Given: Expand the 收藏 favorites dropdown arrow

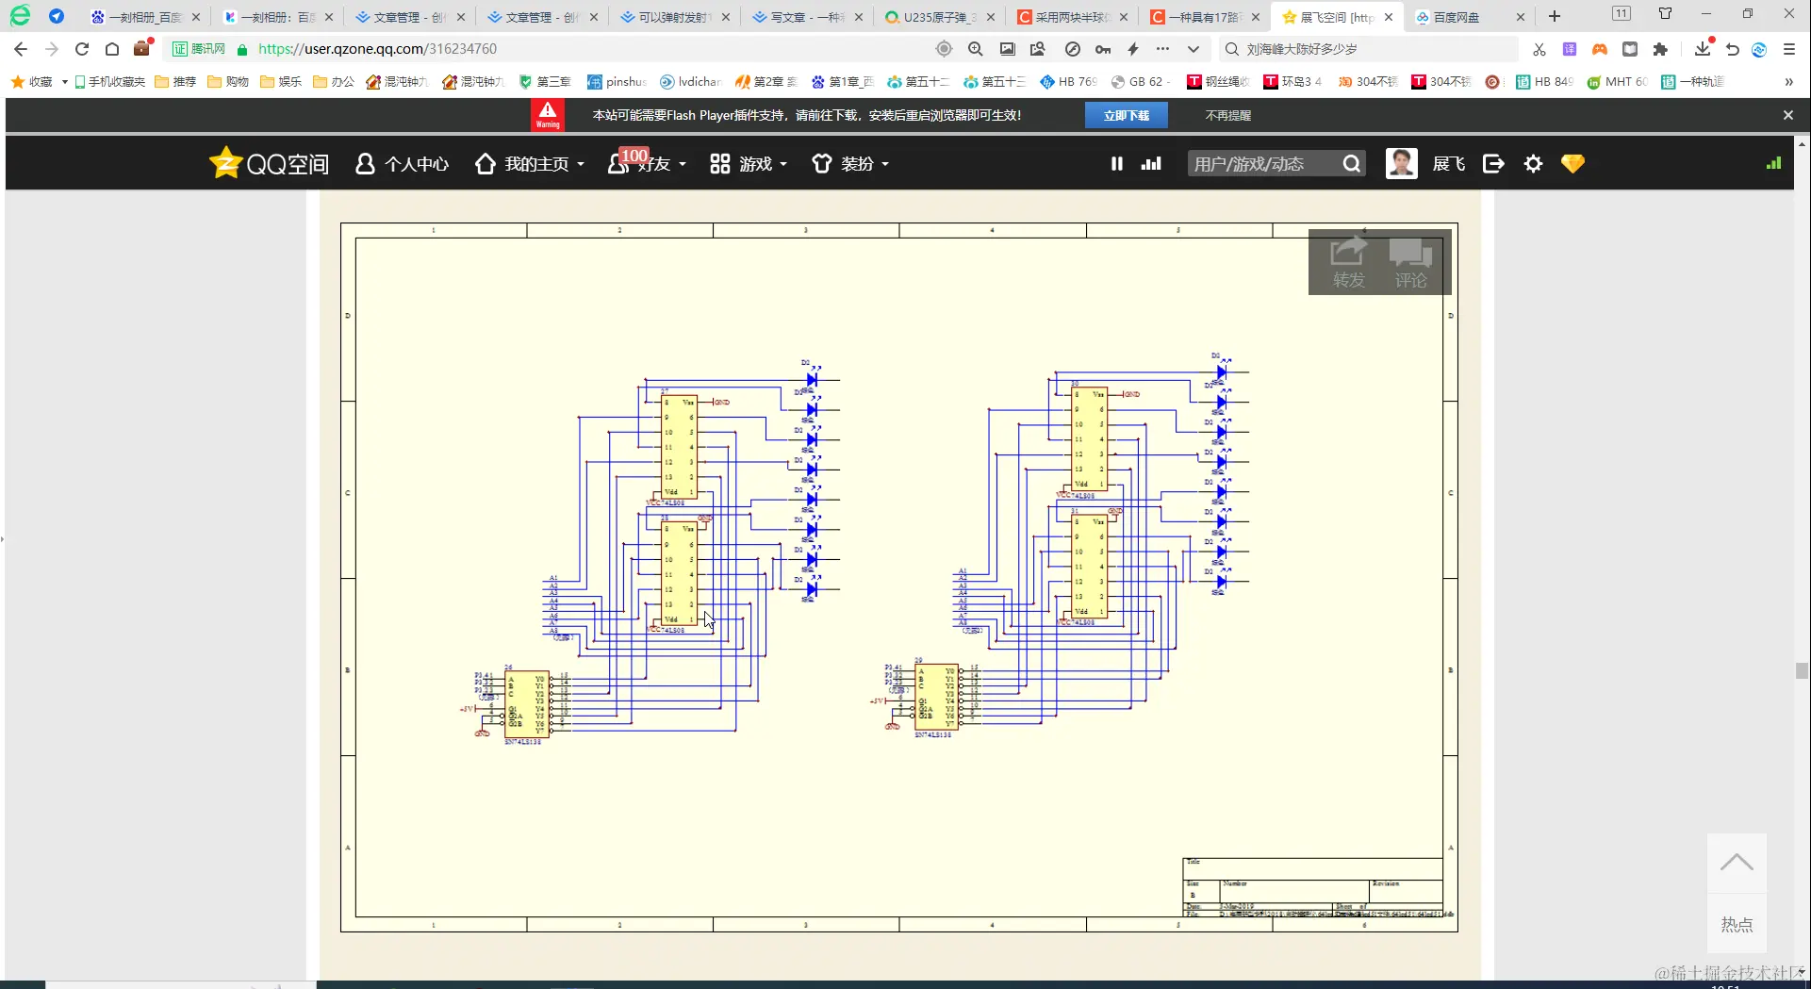Looking at the screenshot, I should (64, 82).
